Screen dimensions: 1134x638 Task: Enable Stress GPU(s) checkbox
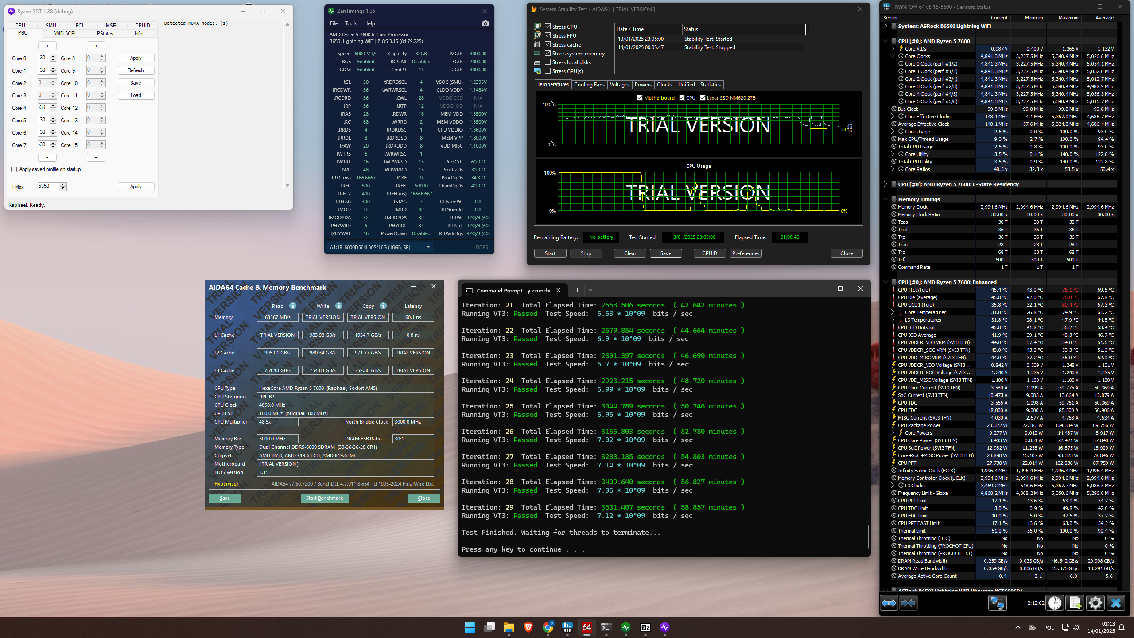[x=548, y=71]
